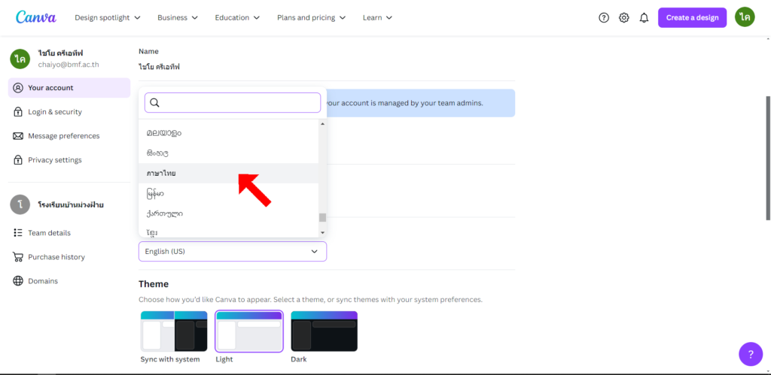Expand the Design spotlight menu
The width and height of the screenshot is (771, 375).
108,18
